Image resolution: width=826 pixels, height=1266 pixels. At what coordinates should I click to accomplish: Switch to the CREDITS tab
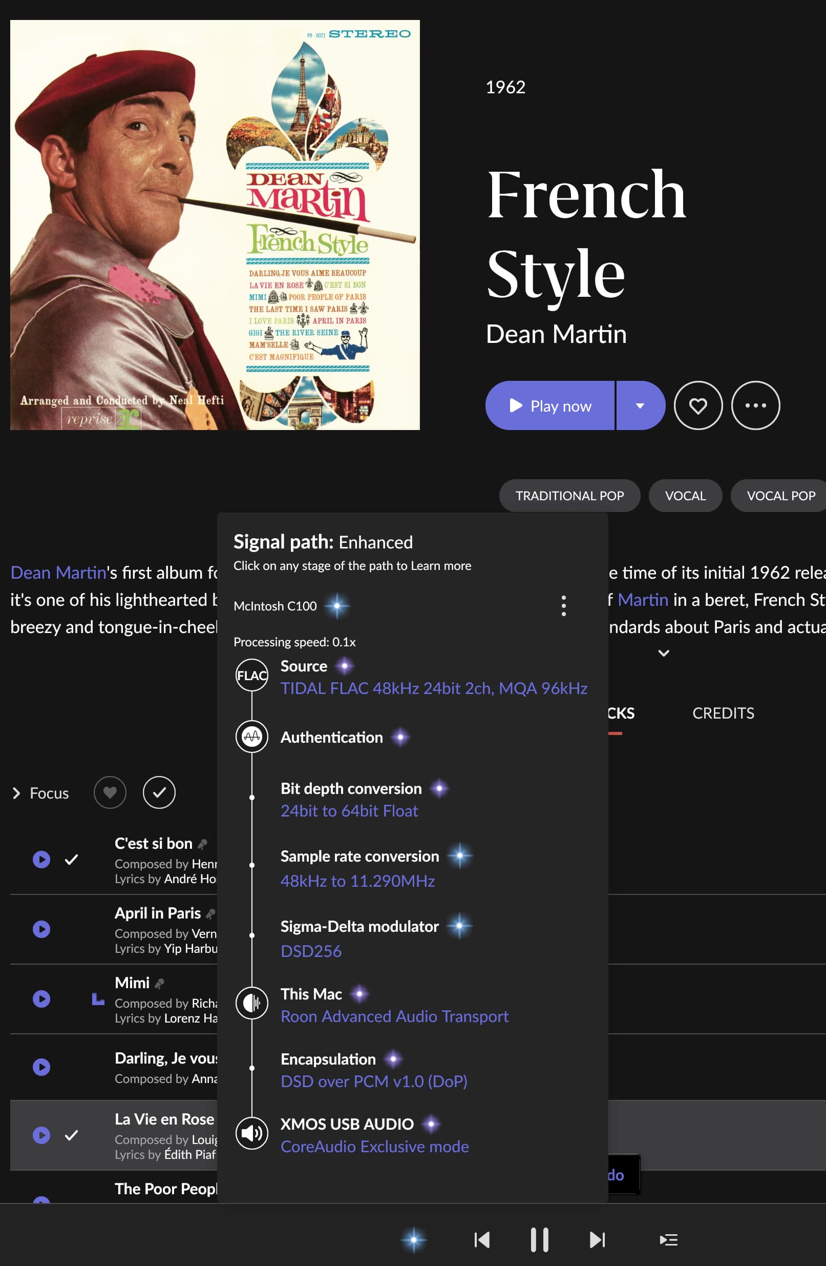tap(723, 713)
